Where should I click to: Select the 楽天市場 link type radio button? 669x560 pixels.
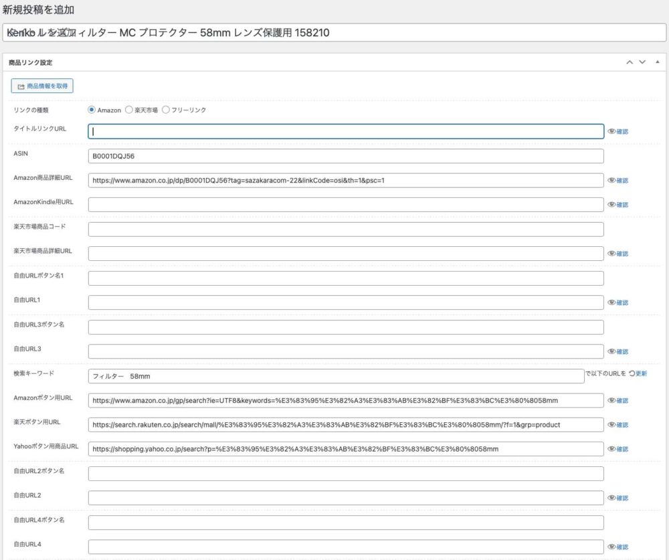pyautogui.click(x=129, y=110)
